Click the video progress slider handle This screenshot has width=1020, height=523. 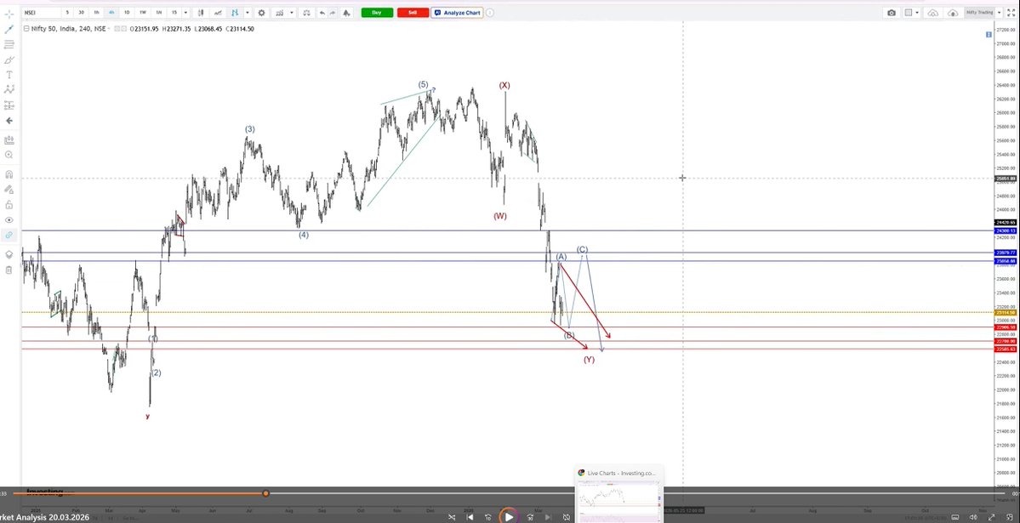pyautogui.click(x=265, y=493)
